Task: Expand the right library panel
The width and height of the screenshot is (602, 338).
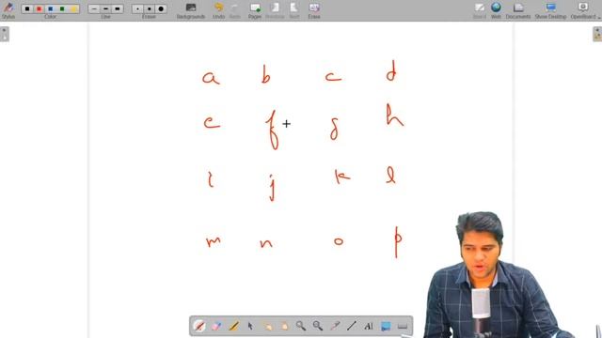Action: (x=597, y=34)
